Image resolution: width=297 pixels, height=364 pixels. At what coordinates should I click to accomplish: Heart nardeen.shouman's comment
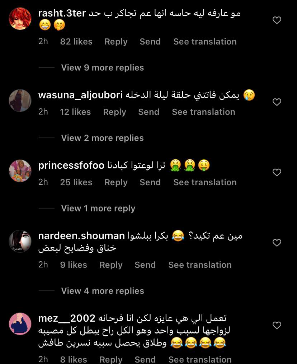pyautogui.click(x=277, y=243)
